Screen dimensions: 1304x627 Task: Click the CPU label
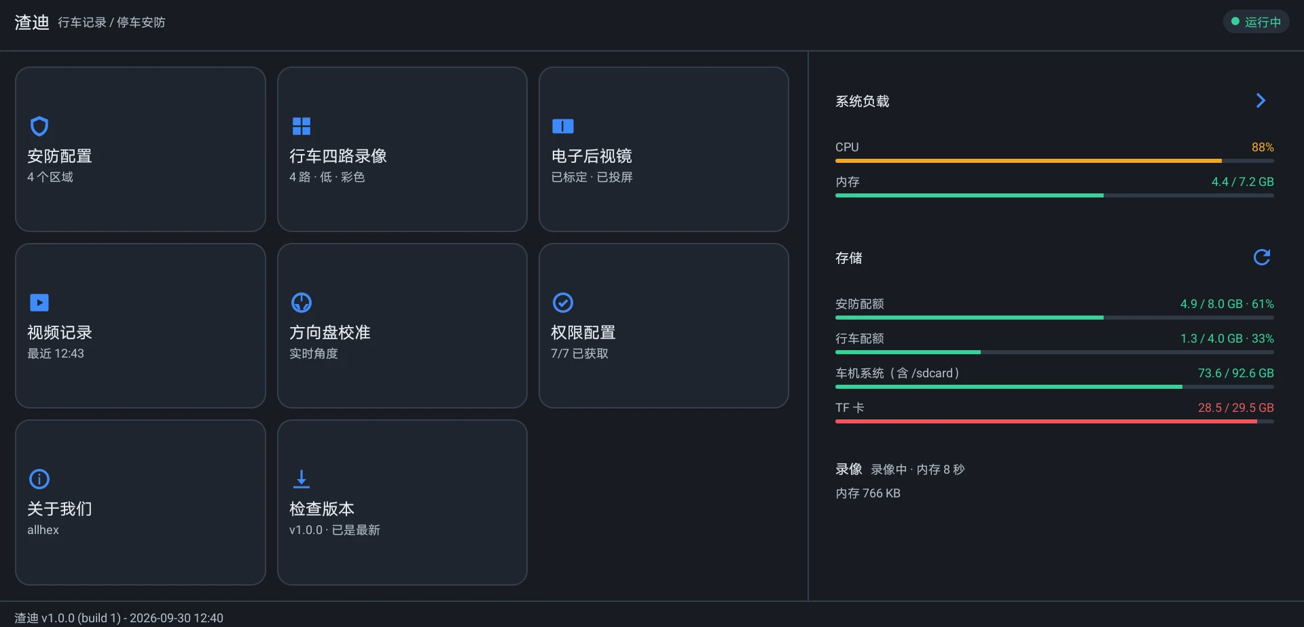[847, 147]
